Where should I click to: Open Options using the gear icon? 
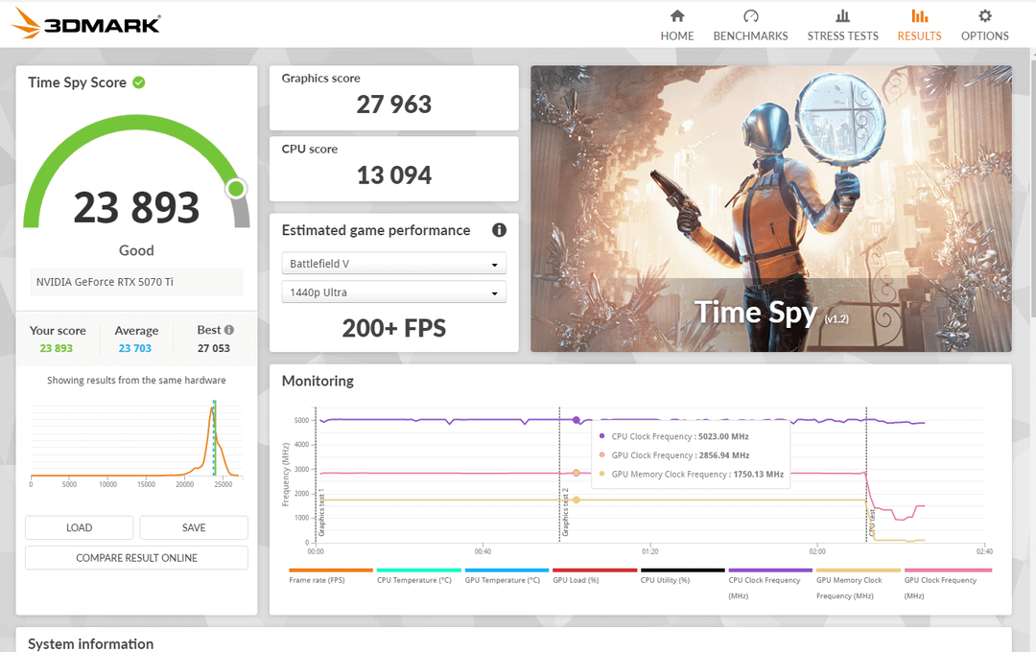point(984,16)
